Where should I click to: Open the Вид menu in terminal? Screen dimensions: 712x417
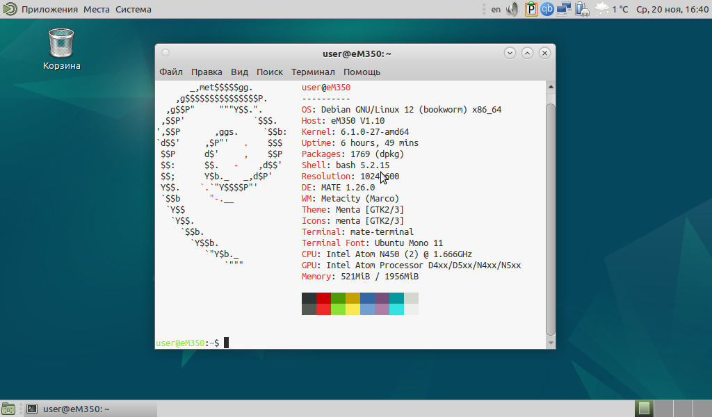[x=239, y=72]
